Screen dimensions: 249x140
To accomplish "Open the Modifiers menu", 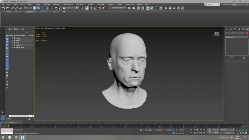I will pos(47,4).
